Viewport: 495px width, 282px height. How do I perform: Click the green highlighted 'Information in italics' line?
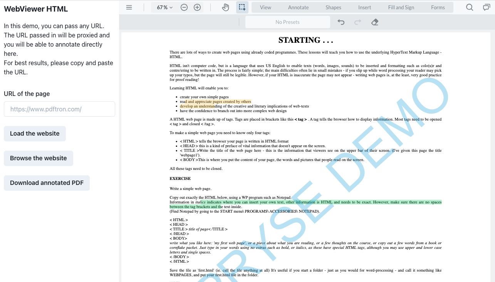(x=305, y=202)
